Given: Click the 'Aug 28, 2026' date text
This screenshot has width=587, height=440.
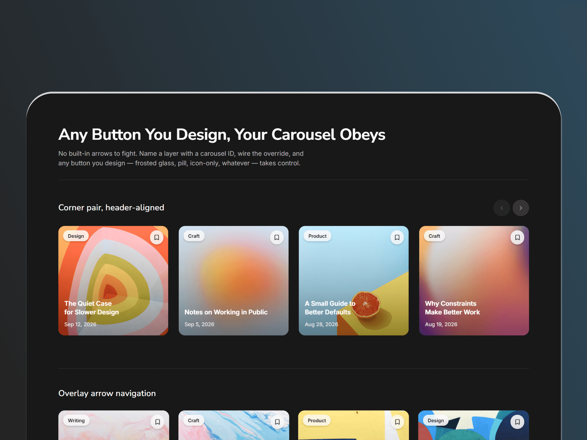Looking at the screenshot, I should coord(321,324).
